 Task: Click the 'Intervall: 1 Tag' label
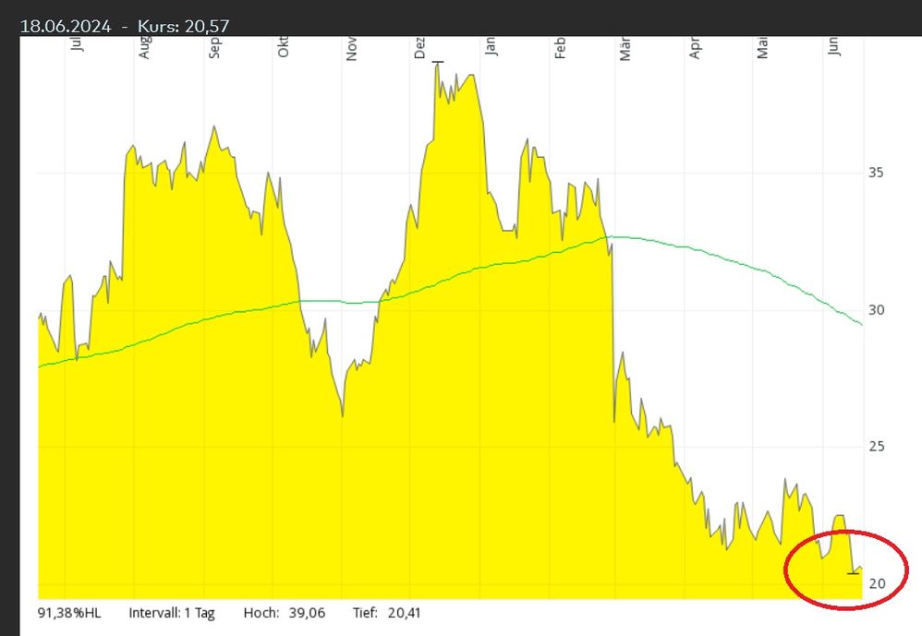pos(171,613)
